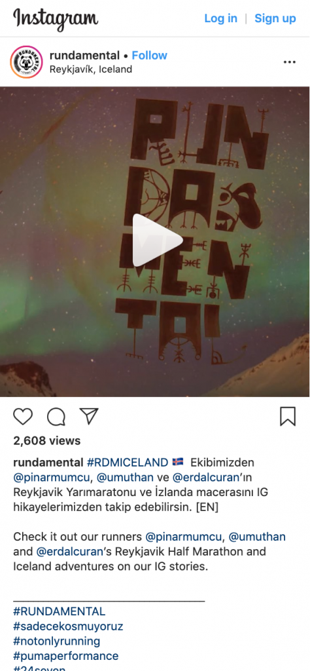310x671 pixels.
Task: Follow the rundamental account
Action: click(150, 55)
